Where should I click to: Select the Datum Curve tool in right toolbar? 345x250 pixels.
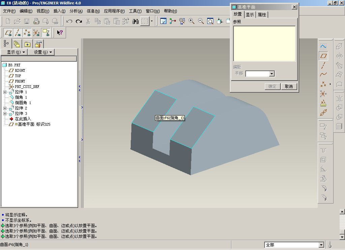coord(323,74)
